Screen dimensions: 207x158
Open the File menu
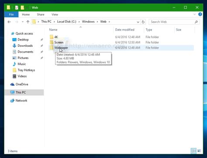(x=11, y=14)
